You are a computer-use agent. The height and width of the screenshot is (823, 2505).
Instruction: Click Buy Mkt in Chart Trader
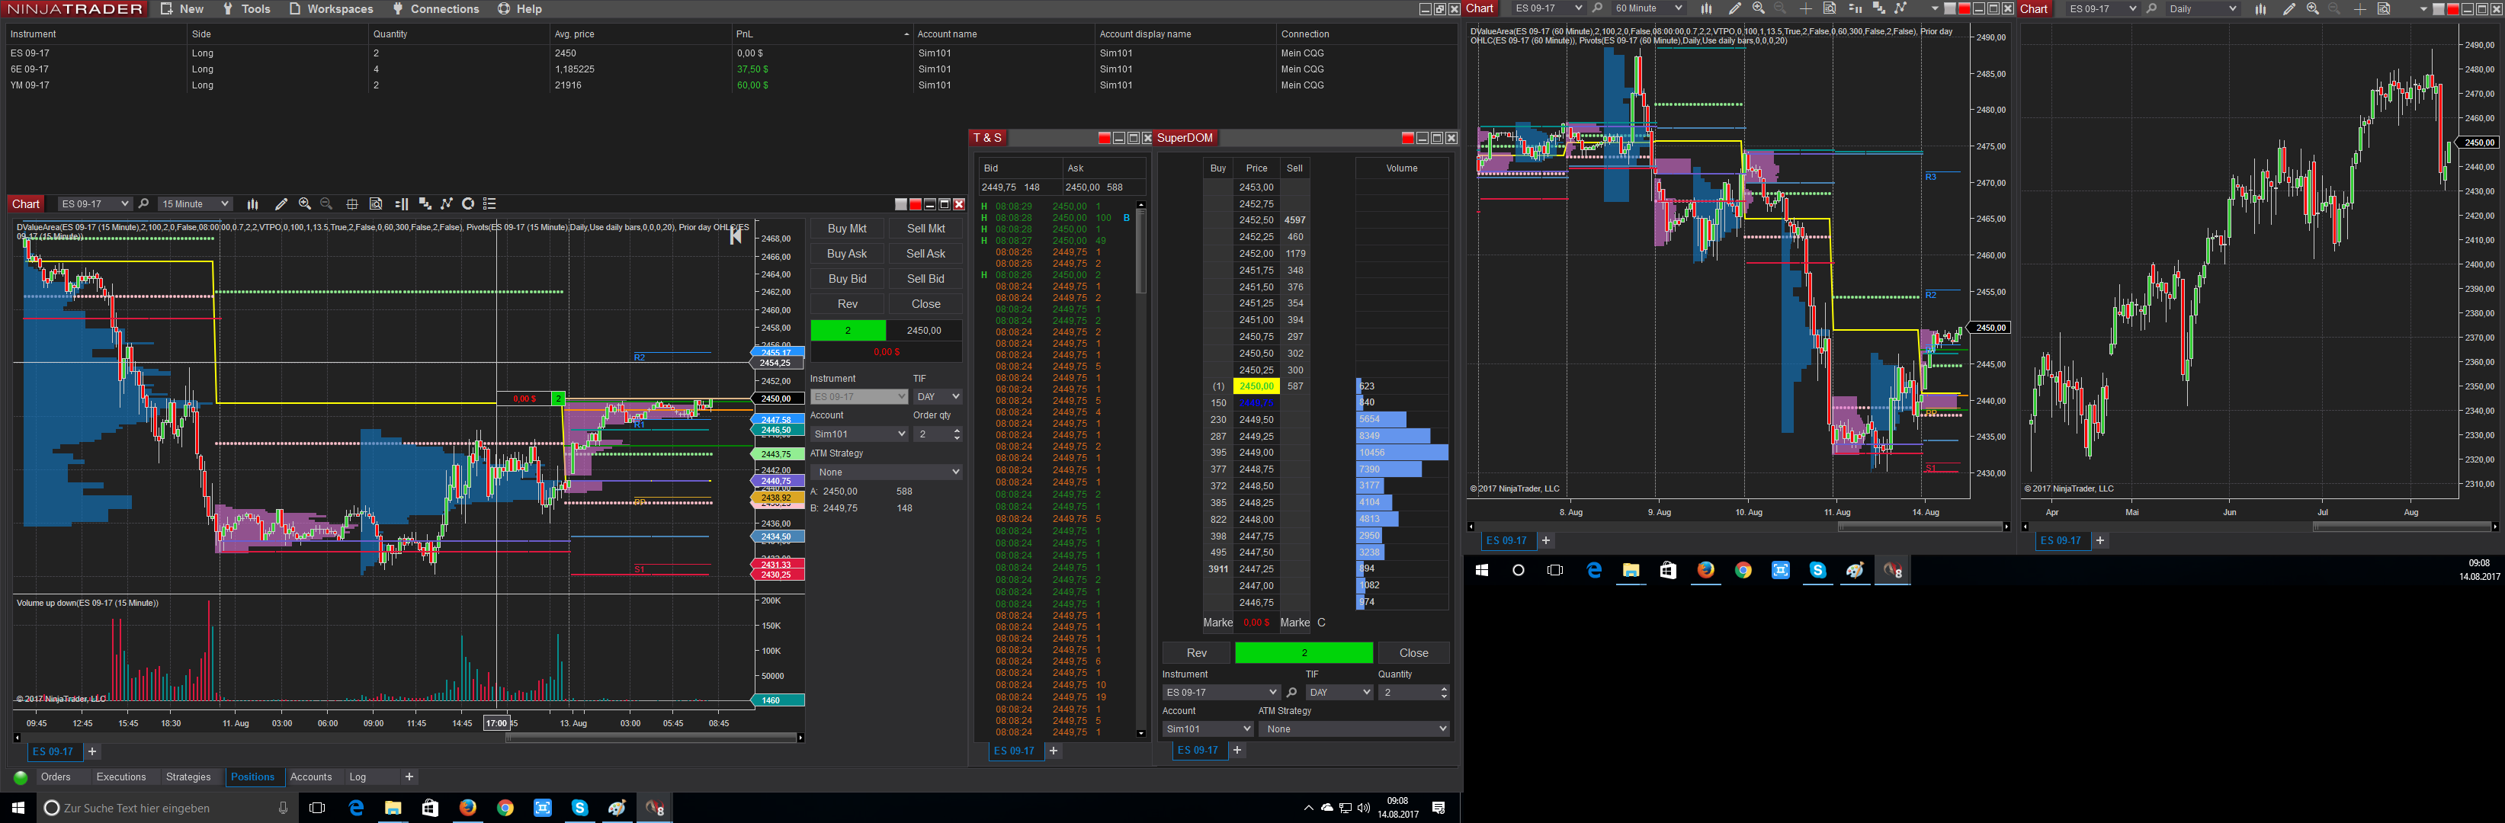coord(847,229)
